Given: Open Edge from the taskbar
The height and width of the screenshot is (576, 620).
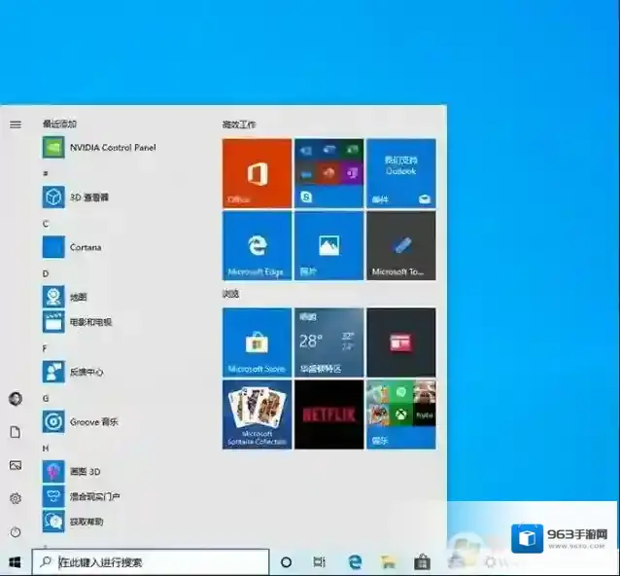Looking at the screenshot, I should 355,562.
